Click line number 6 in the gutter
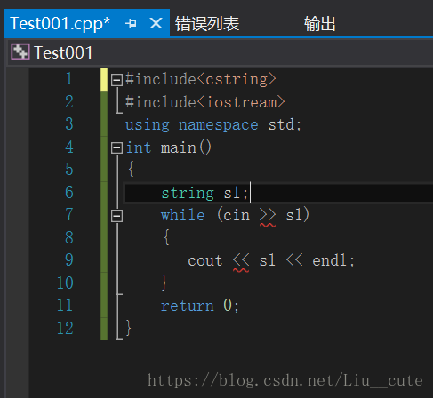This screenshot has width=433, height=398. pos(69,192)
